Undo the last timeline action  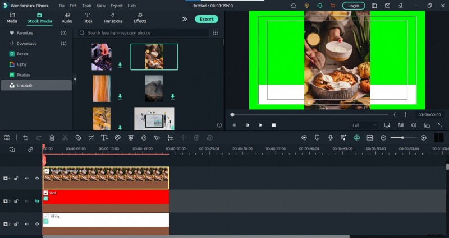[25, 138]
